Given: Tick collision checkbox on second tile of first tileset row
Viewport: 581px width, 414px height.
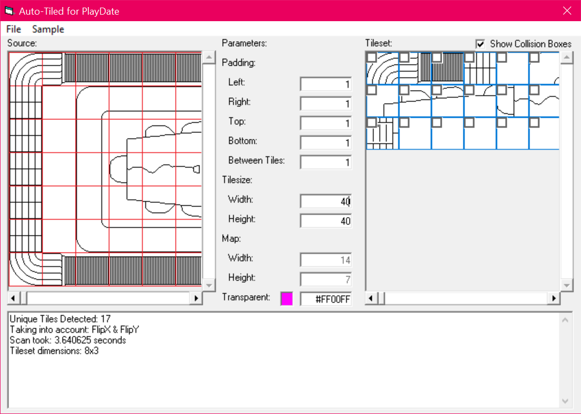Looking at the screenshot, I should point(404,57).
